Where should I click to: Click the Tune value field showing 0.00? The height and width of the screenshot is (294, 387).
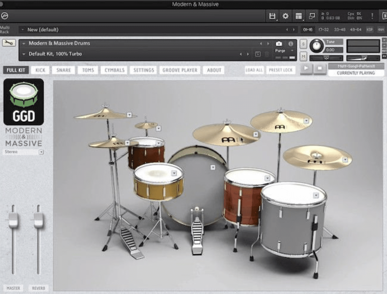click(334, 50)
